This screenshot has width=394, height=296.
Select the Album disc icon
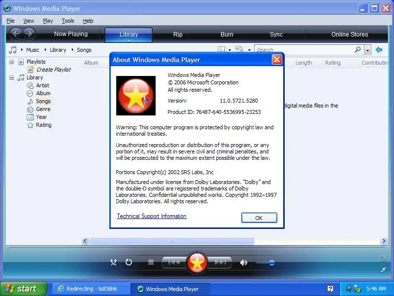[30, 93]
